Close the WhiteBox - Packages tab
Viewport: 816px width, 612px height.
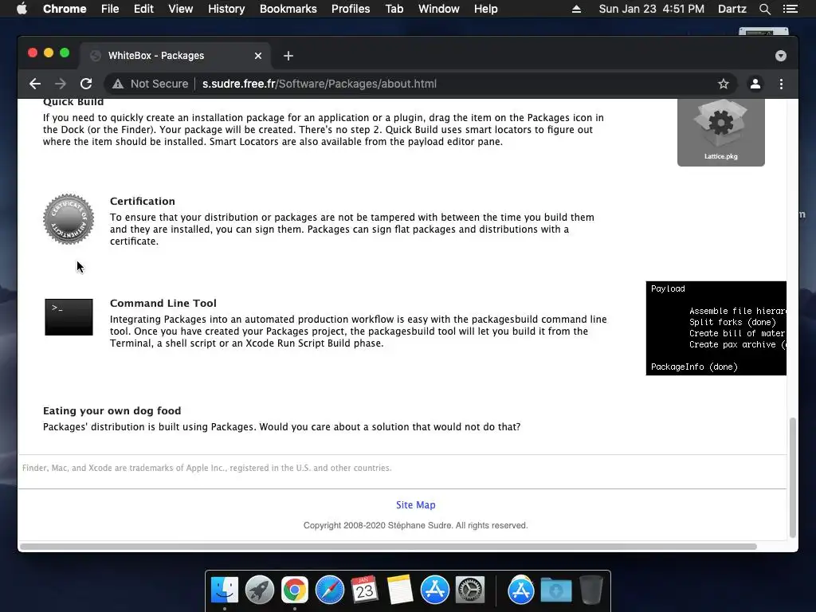click(x=258, y=56)
